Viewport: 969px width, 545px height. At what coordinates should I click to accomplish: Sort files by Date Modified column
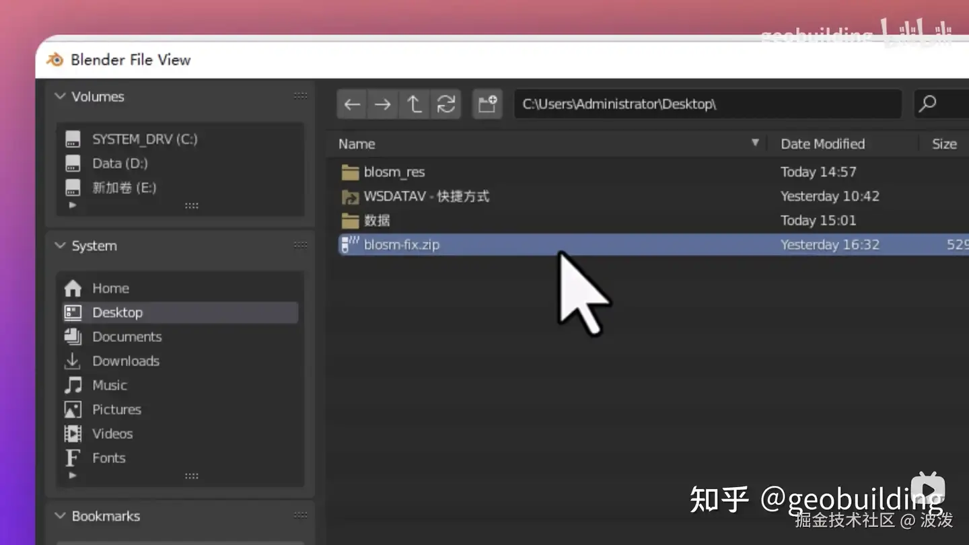click(x=822, y=144)
